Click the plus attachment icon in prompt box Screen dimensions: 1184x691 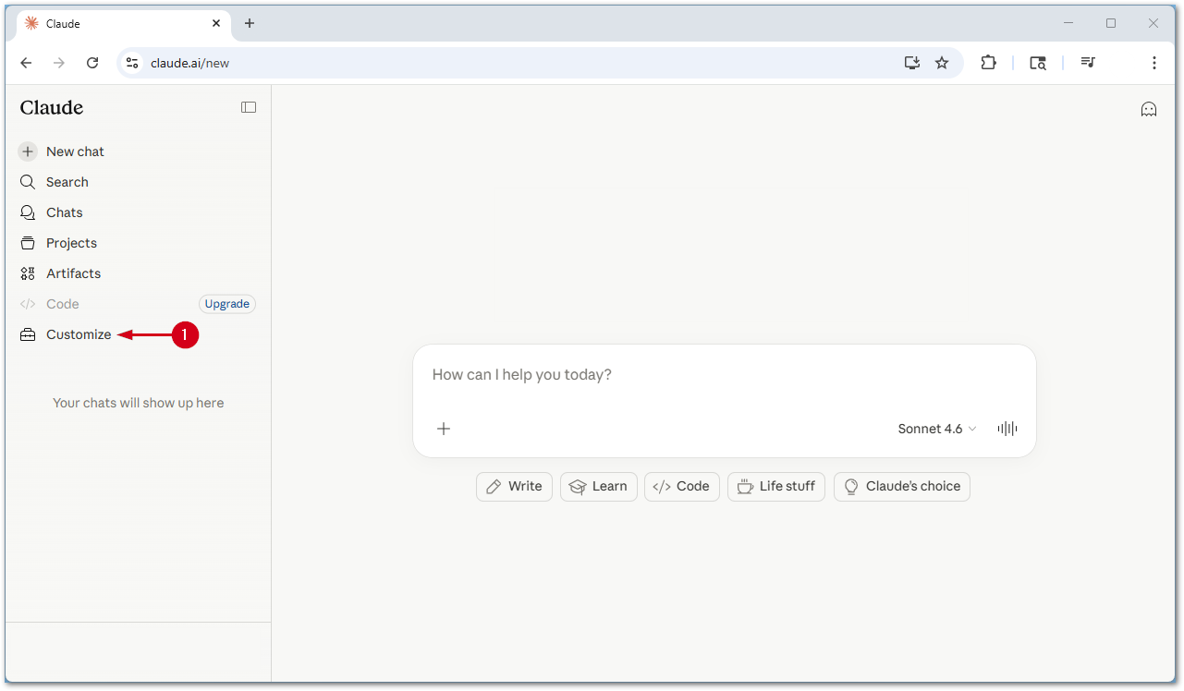(x=444, y=429)
